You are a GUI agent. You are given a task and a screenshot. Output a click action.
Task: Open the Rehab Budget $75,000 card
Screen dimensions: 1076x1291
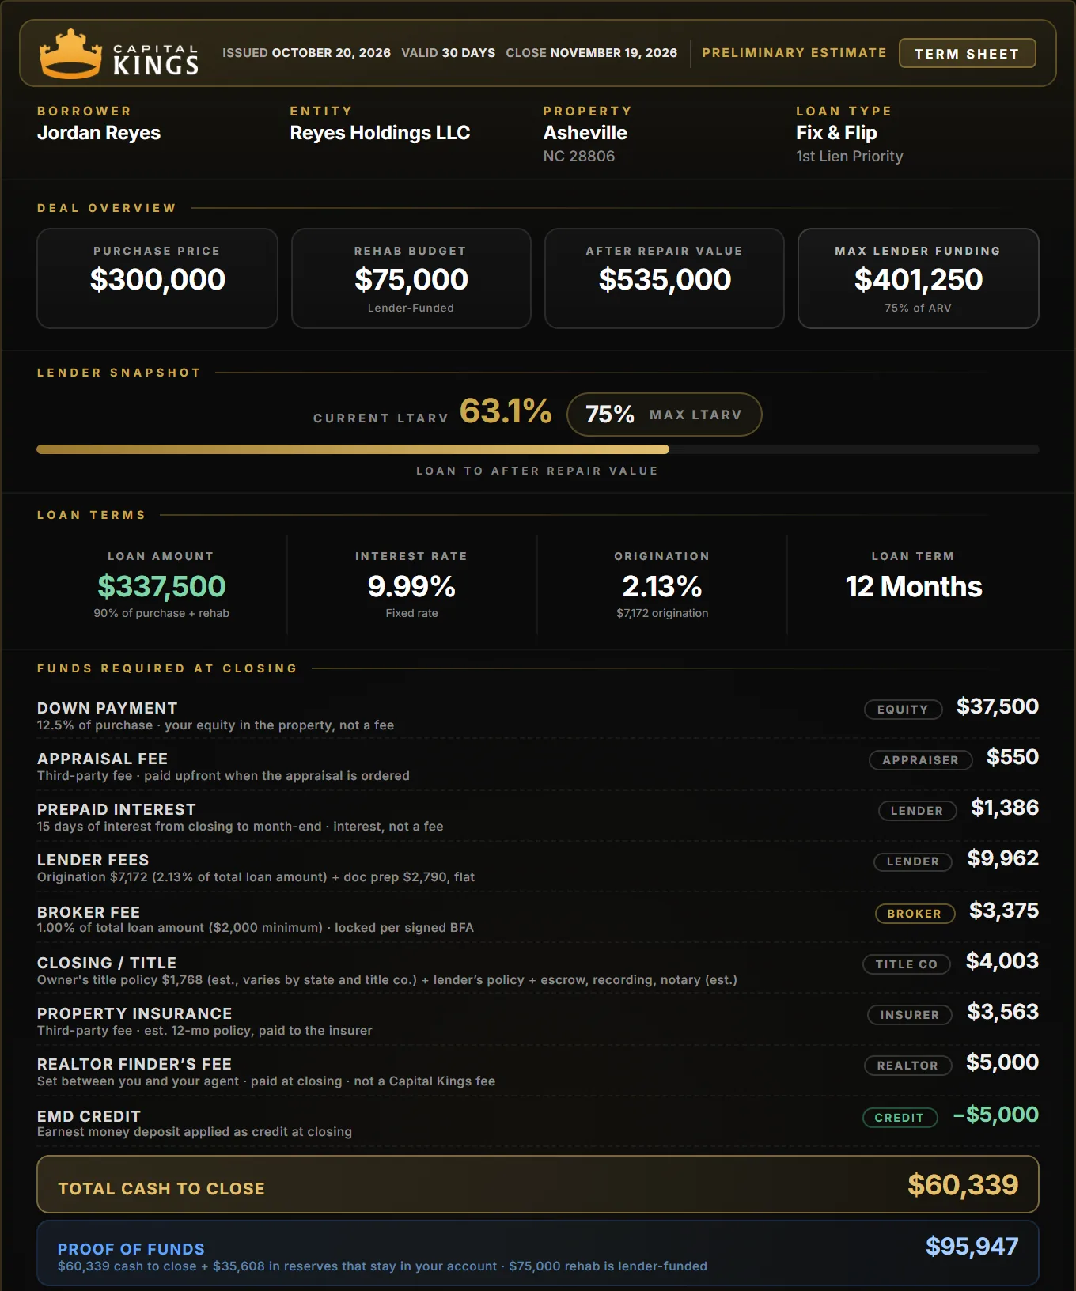coord(411,278)
